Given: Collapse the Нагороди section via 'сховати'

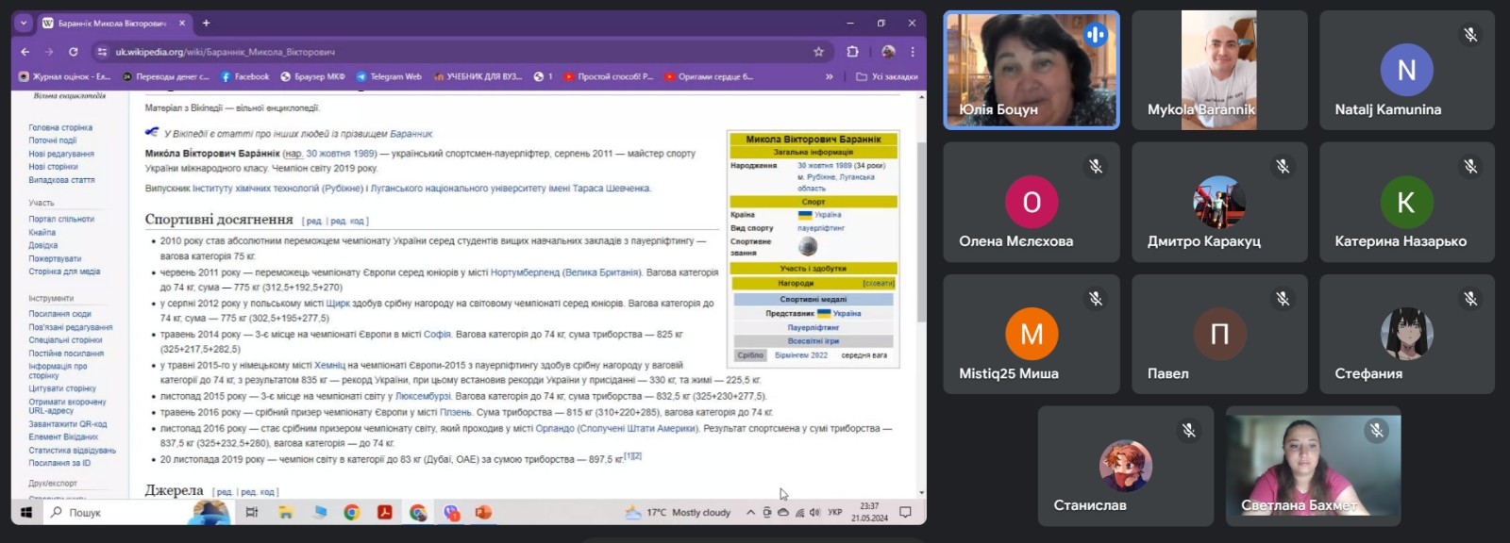Looking at the screenshot, I should point(878,284).
